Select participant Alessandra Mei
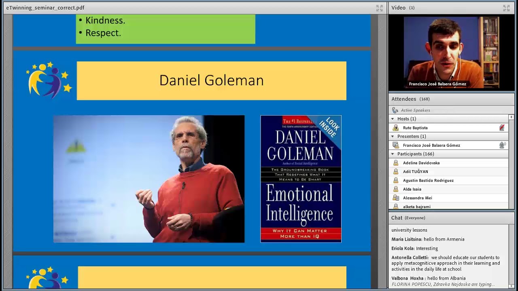 click(449, 198)
